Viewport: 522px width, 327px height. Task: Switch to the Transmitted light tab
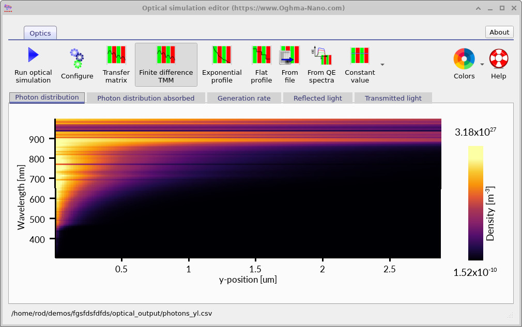coord(393,98)
